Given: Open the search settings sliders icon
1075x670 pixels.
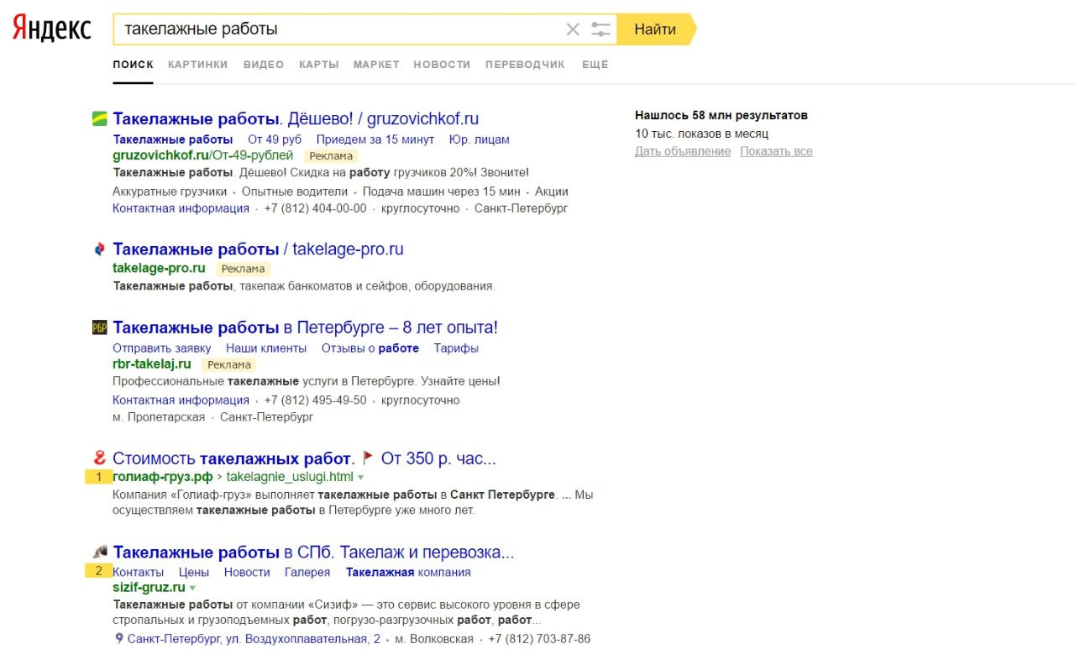Looking at the screenshot, I should pos(600,29).
